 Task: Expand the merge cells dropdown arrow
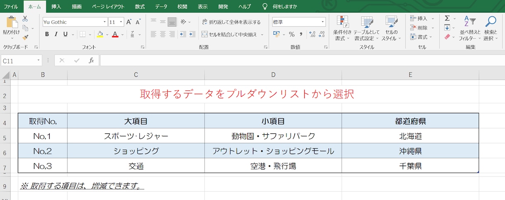(262, 34)
